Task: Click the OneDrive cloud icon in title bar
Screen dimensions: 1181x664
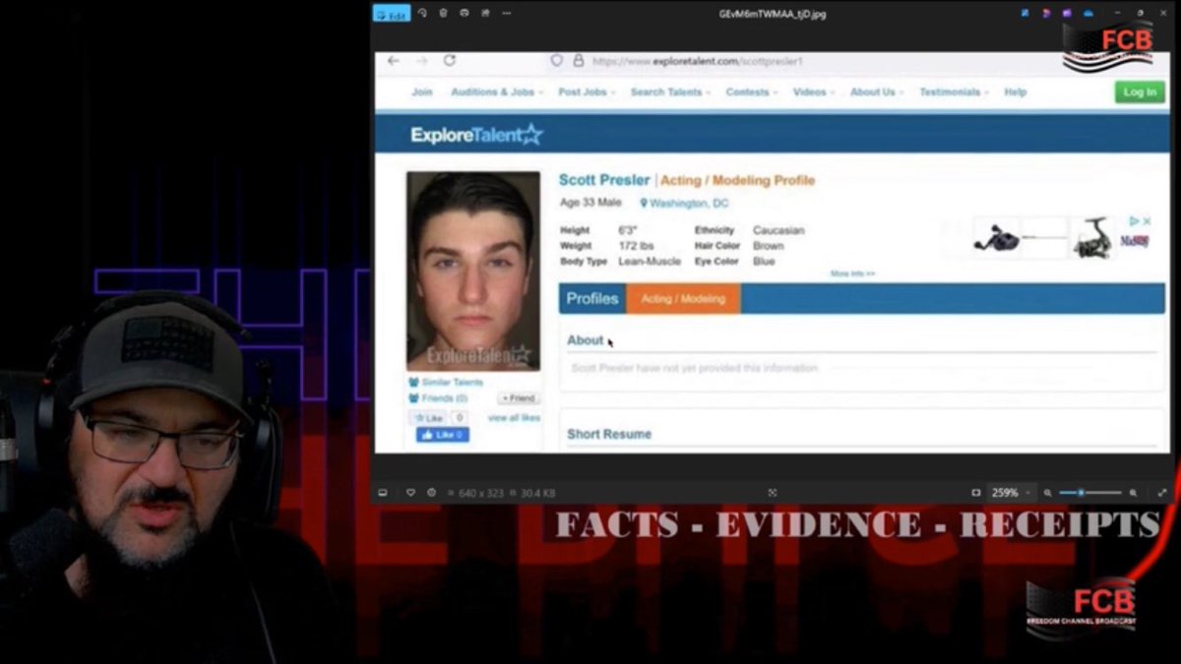Action: [1088, 13]
